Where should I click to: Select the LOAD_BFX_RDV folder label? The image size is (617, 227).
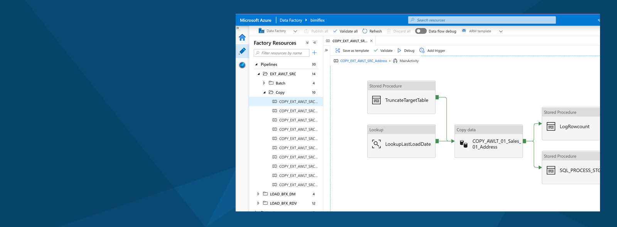click(283, 203)
